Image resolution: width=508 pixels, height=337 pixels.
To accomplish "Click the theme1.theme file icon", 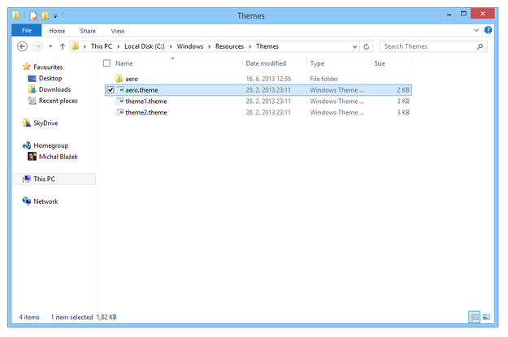I will [119, 101].
